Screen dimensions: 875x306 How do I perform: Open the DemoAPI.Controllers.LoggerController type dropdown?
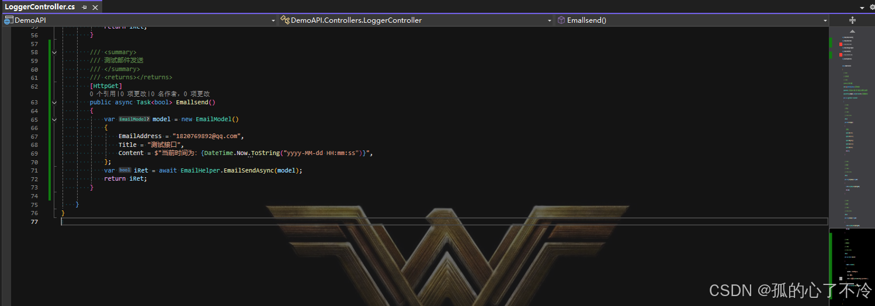pos(416,20)
